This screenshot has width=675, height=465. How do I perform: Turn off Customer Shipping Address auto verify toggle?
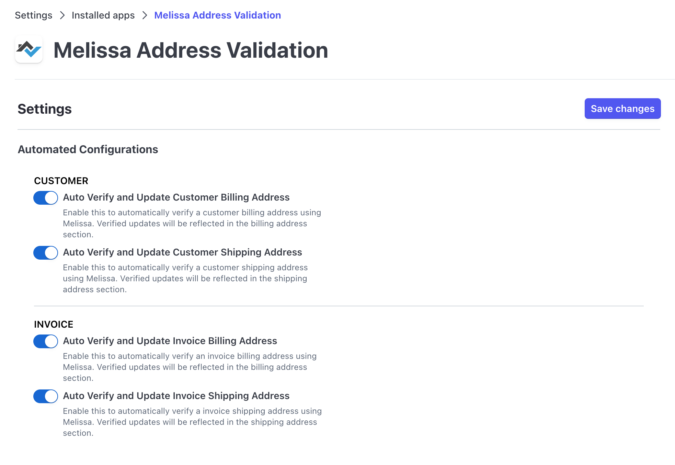pyautogui.click(x=46, y=253)
